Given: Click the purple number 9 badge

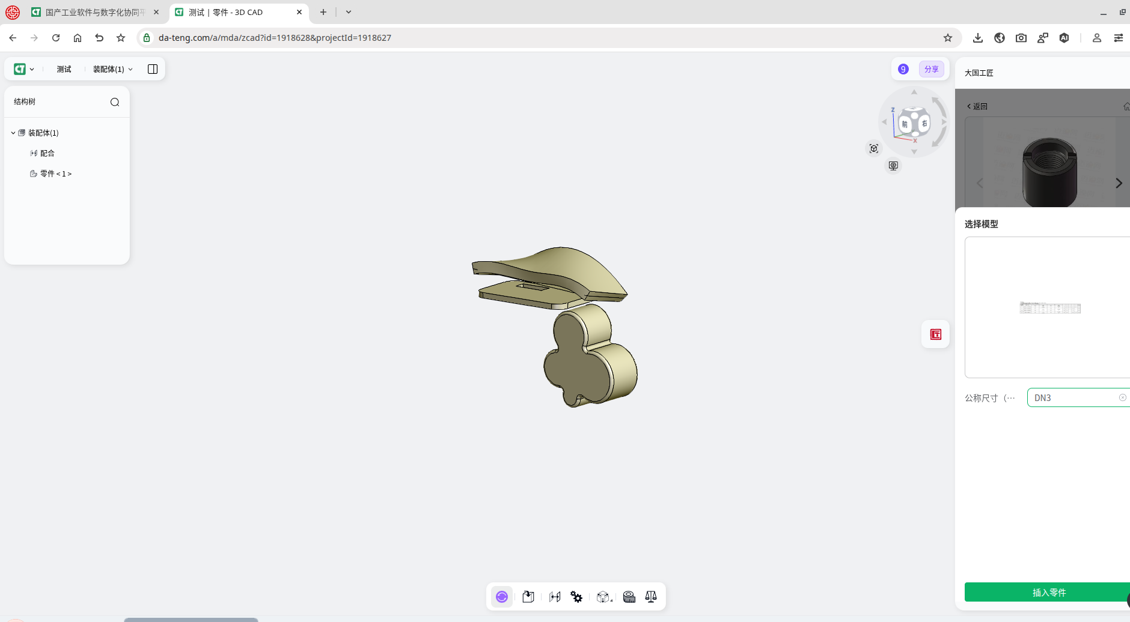Looking at the screenshot, I should point(903,69).
